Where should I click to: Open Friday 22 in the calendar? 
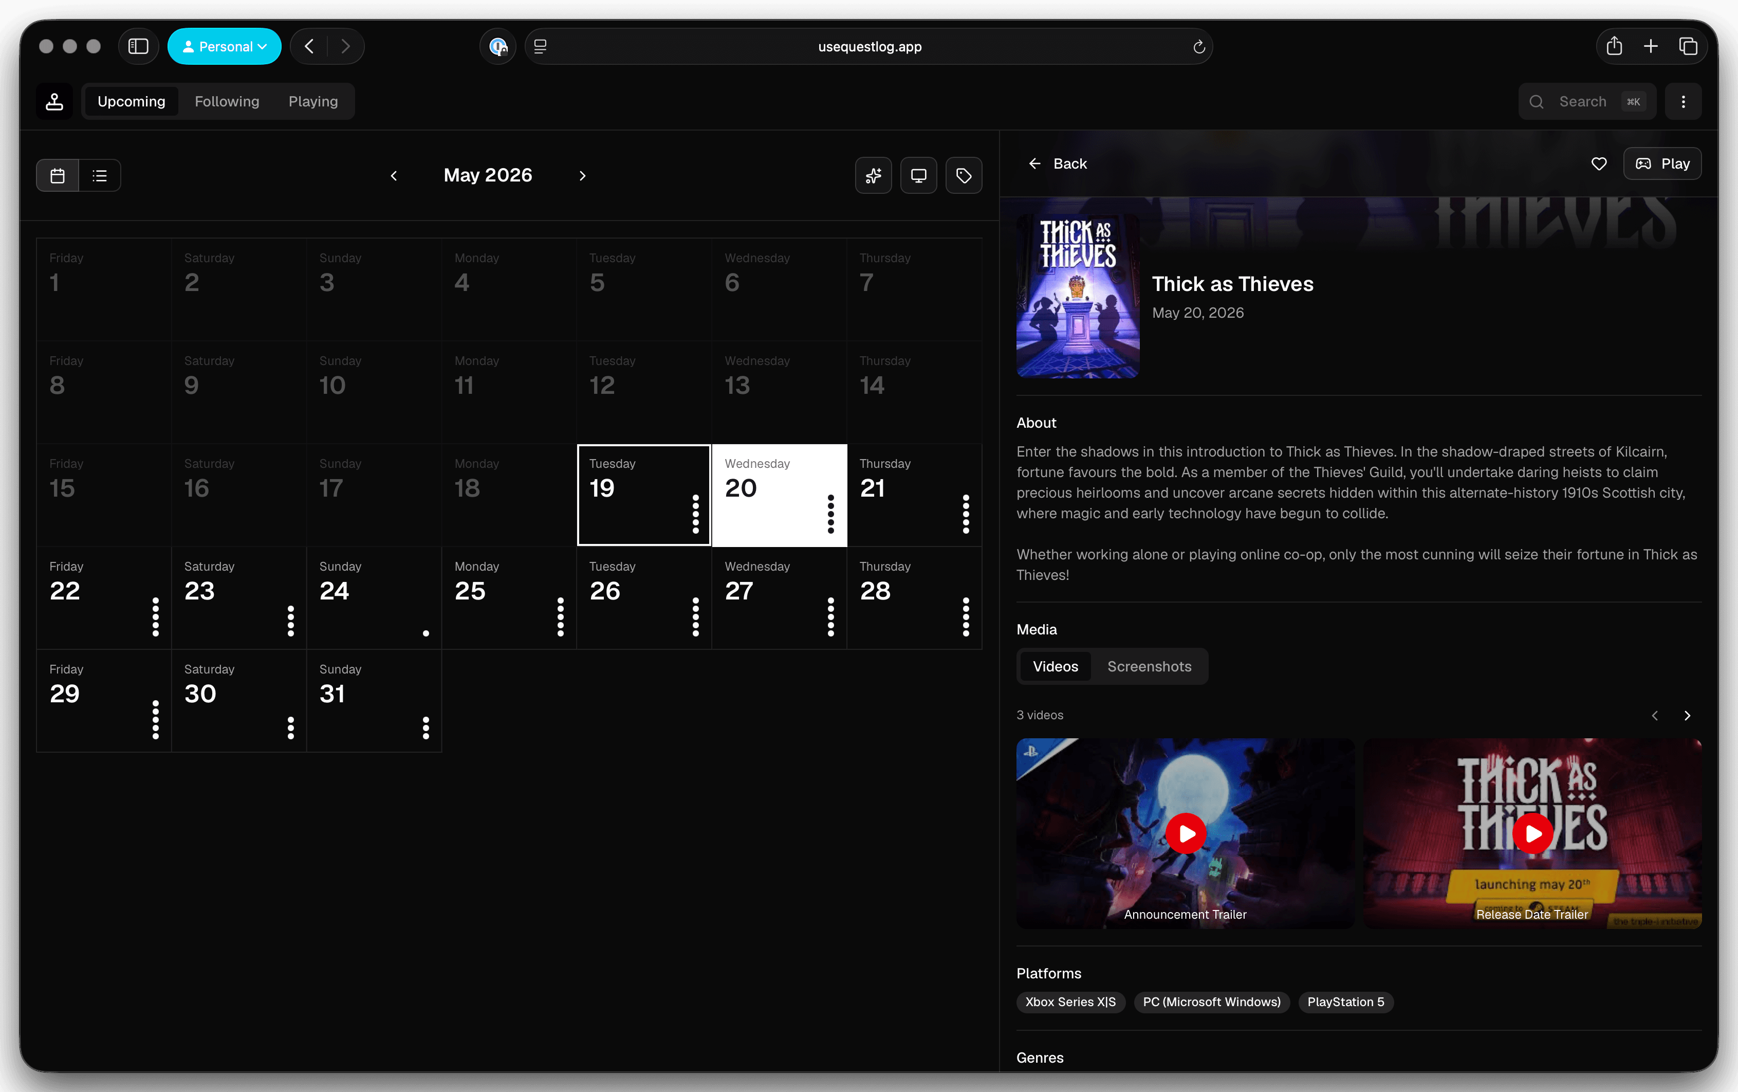[x=104, y=598]
